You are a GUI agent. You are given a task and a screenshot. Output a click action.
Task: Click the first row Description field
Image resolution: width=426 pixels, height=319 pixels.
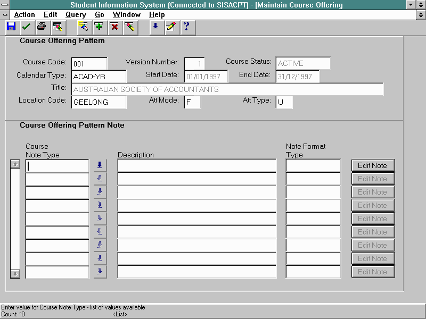coord(196,165)
